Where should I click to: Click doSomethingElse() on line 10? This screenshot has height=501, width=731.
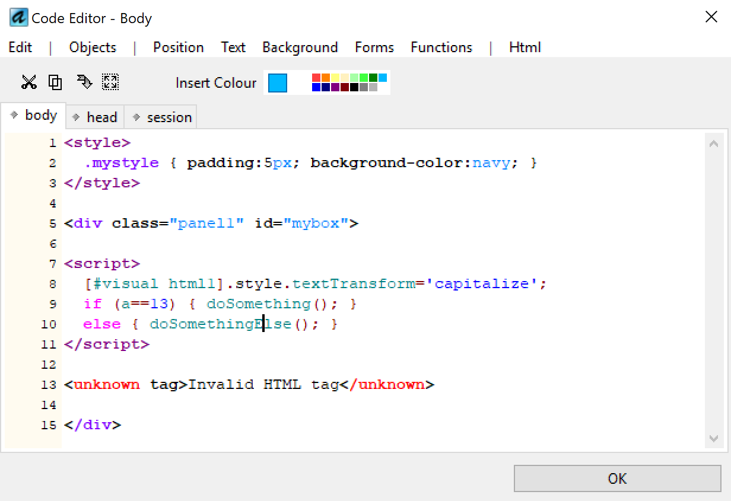230,324
